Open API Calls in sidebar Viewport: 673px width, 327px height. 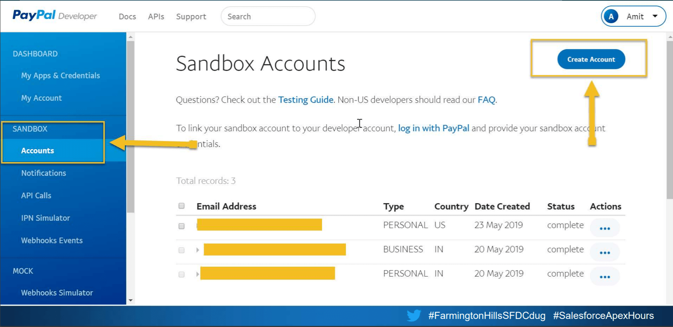coord(36,195)
